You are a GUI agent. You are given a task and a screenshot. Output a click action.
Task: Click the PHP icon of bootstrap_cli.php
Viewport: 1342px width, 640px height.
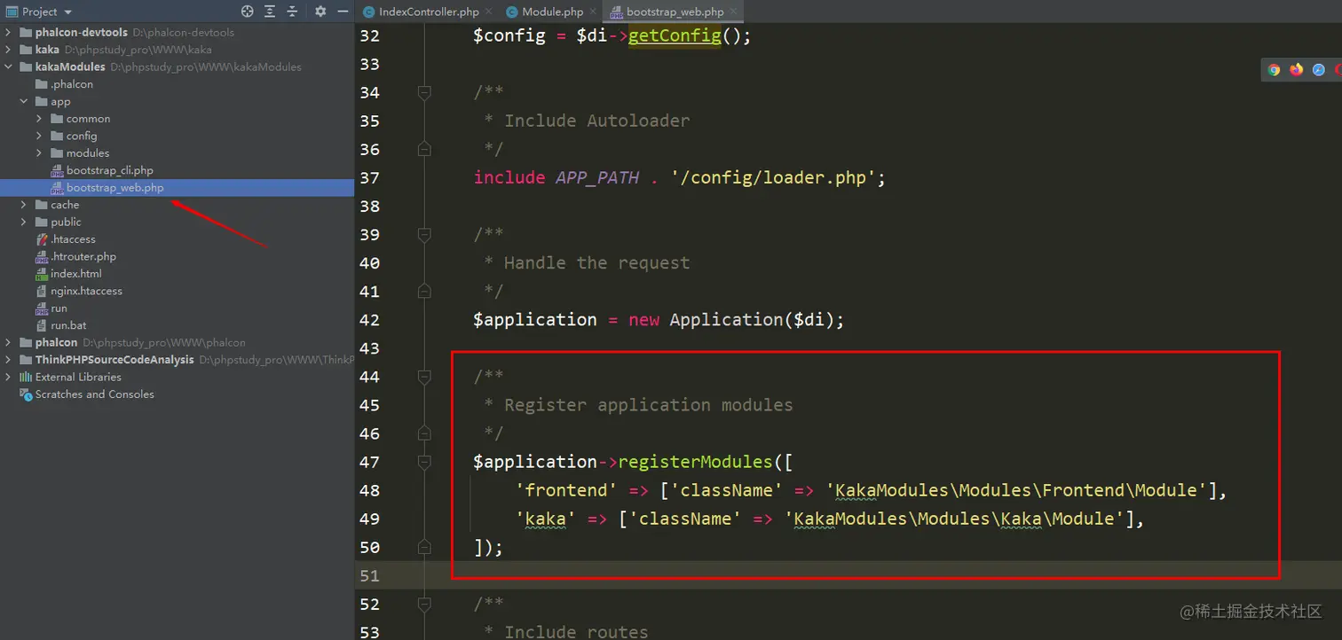(57, 170)
